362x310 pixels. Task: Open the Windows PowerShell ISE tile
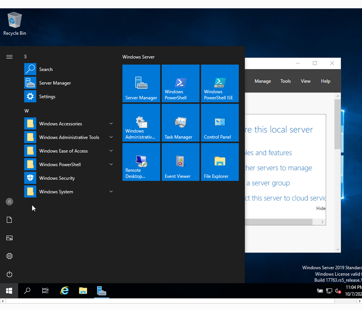pos(220,83)
